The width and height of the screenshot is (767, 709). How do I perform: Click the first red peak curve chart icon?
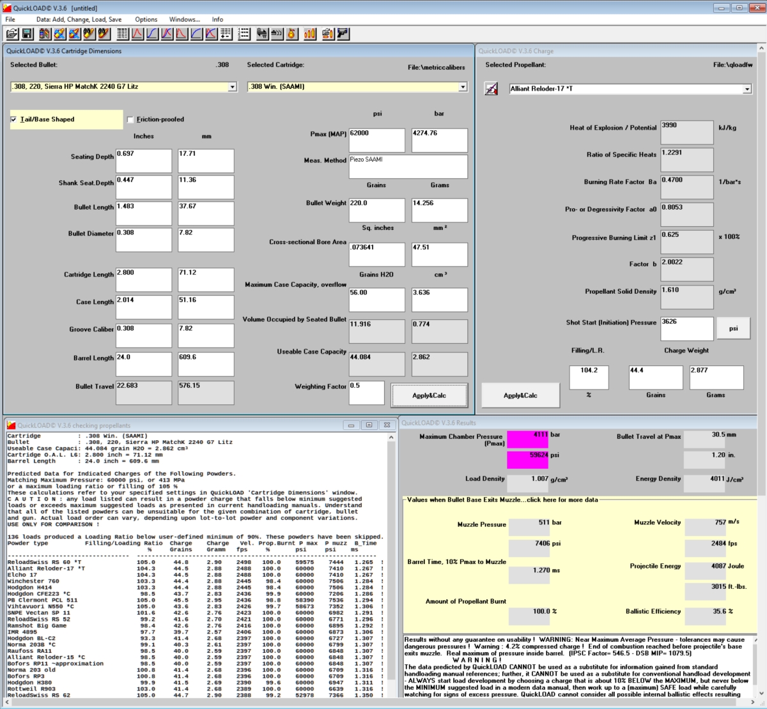(138, 33)
